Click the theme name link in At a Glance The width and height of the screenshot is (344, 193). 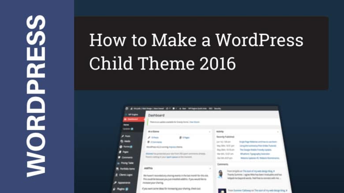click(x=172, y=147)
